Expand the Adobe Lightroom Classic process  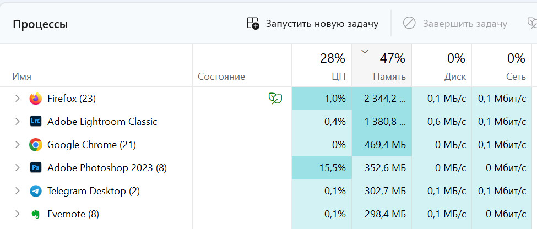17,122
